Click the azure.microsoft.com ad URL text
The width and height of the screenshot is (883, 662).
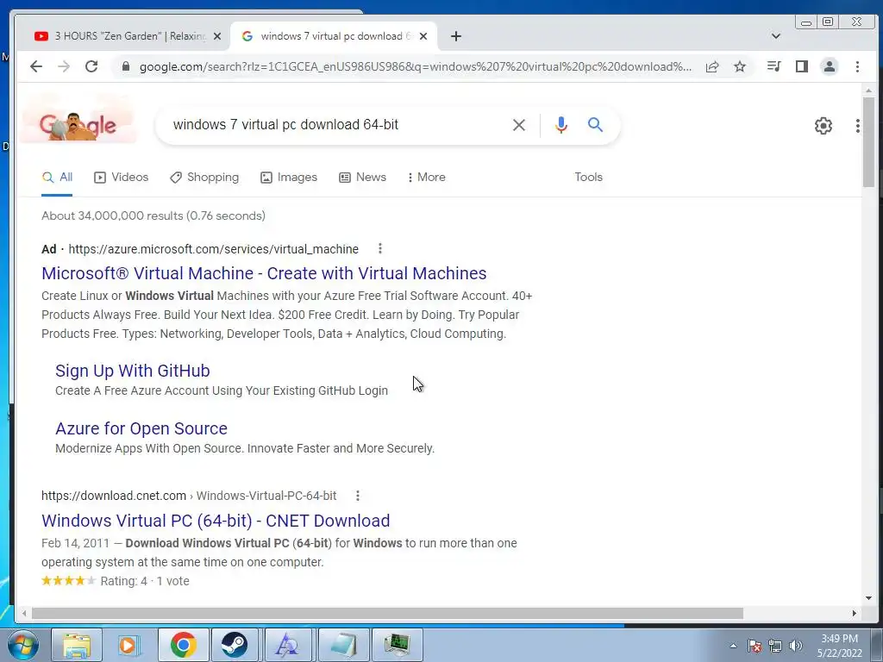pos(214,249)
